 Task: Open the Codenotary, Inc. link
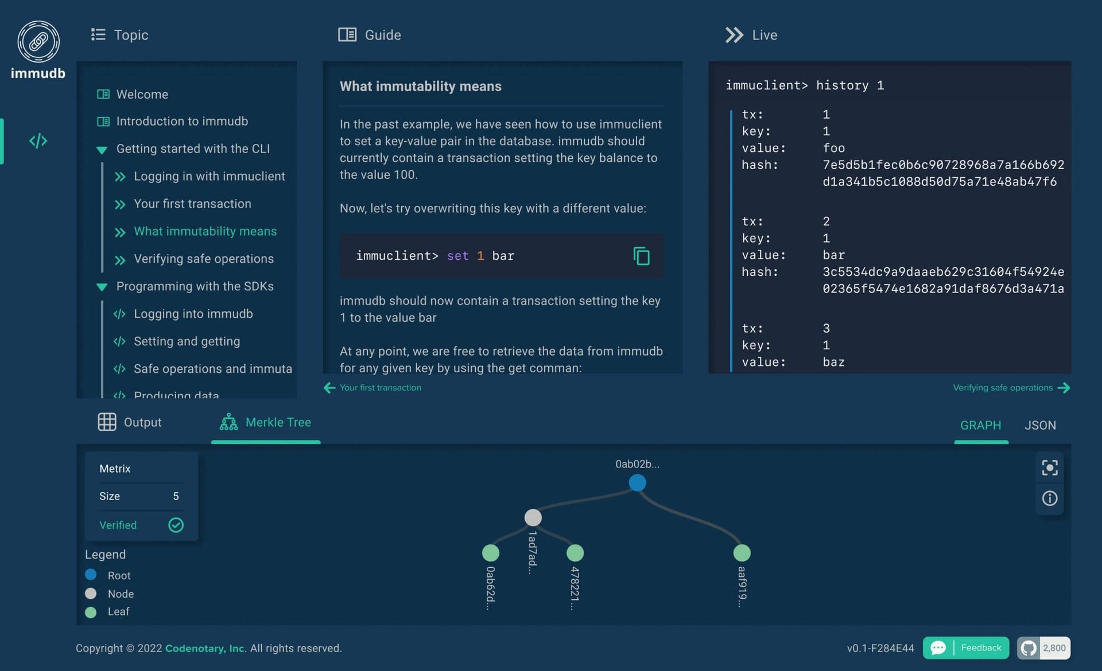204,648
